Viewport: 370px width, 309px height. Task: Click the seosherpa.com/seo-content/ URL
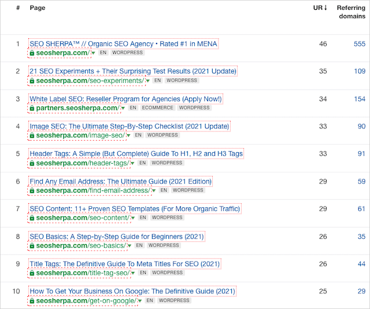click(x=83, y=218)
